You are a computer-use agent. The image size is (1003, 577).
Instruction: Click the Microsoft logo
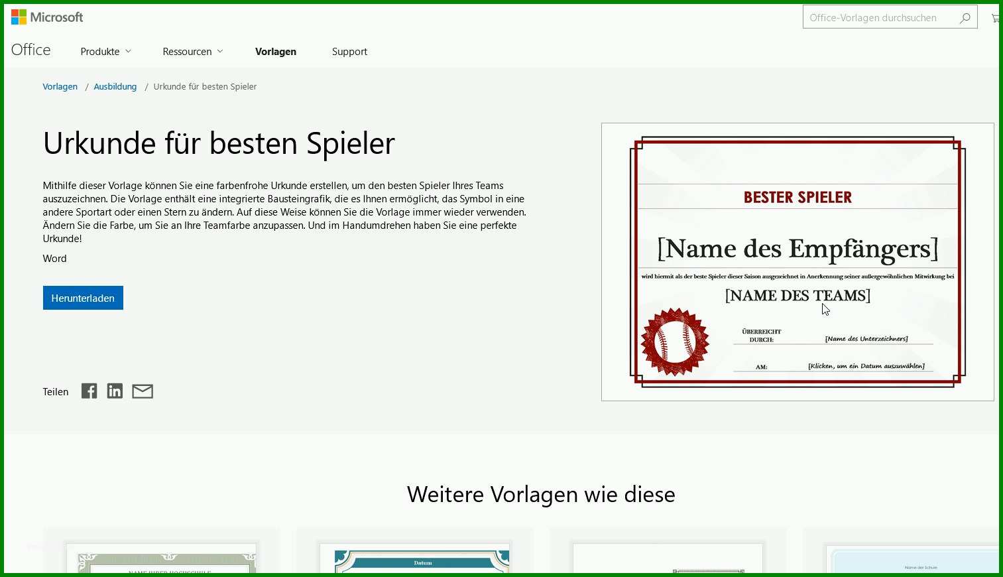[x=47, y=17]
